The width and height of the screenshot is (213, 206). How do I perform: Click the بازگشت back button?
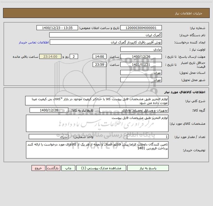point(53,168)
